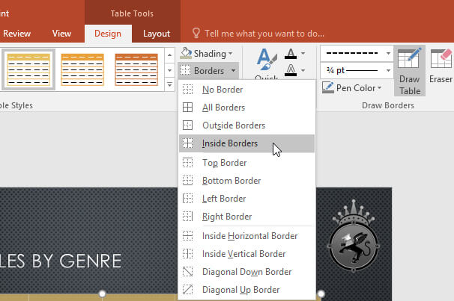Expand the Pen Color dropdown arrow
Screen dimensions: 454x301
pyautogui.click(x=379, y=87)
